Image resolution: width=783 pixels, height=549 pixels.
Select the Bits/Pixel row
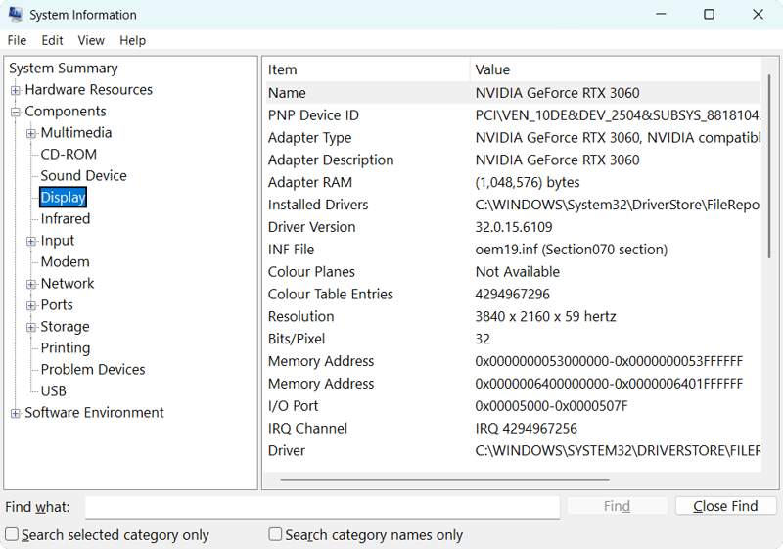[513, 339]
